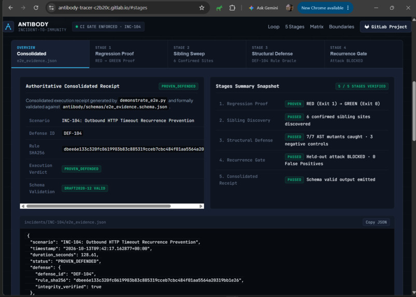Click the DEF-104 Defense ID value
This screenshot has width=416, height=297.
pyautogui.click(x=73, y=133)
